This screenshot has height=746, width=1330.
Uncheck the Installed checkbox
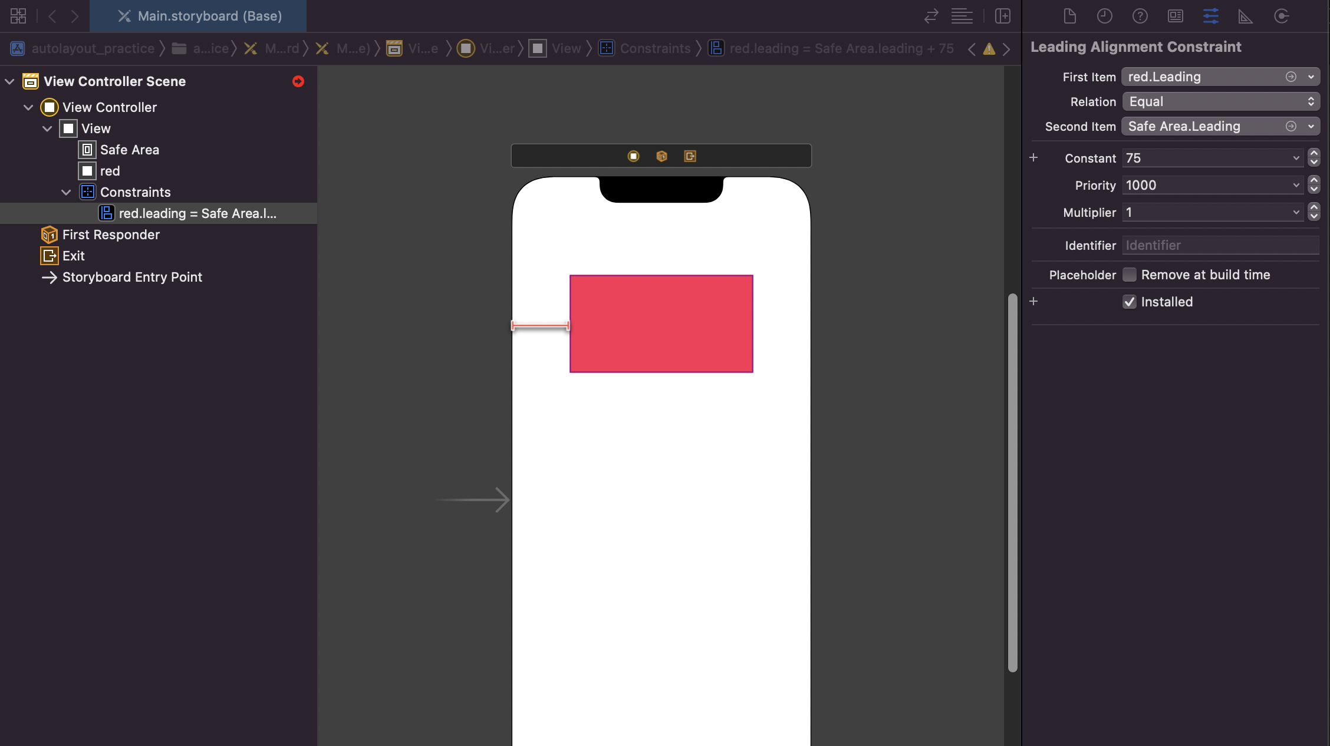tap(1129, 302)
